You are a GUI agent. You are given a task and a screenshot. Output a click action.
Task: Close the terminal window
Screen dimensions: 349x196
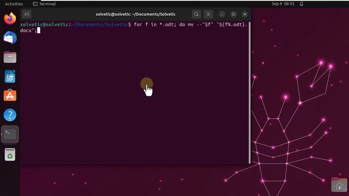tap(245, 14)
